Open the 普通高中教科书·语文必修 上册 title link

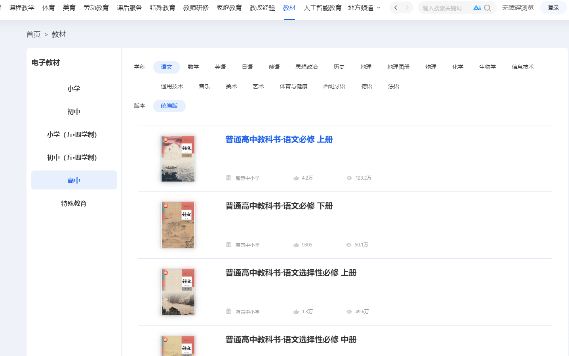tap(279, 140)
